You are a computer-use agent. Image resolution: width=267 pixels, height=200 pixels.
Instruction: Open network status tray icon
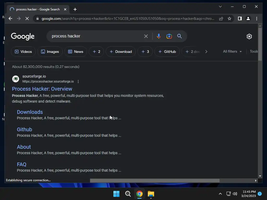(x=228, y=194)
